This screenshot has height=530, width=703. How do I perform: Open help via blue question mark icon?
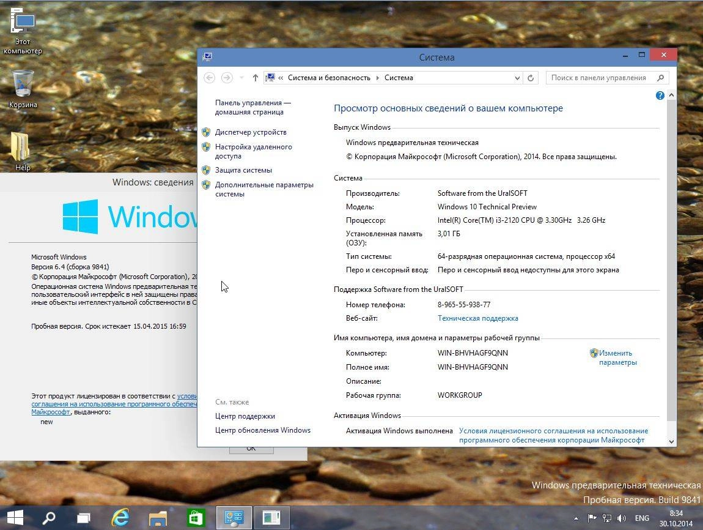[x=660, y=95]
